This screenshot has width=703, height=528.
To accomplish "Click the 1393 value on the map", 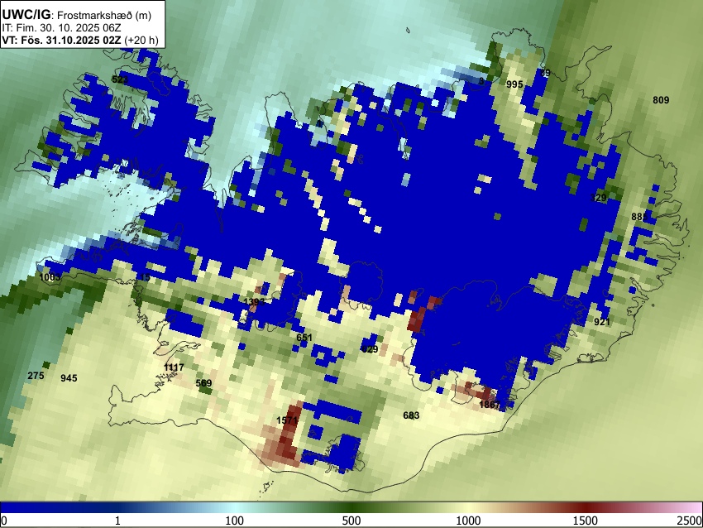I will coord(254,301).
